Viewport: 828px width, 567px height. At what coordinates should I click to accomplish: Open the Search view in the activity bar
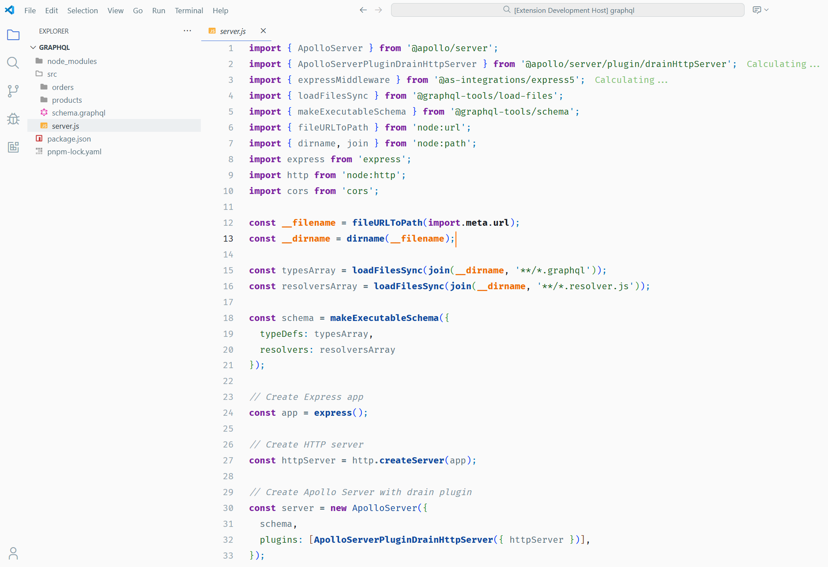tap(13, 63)
